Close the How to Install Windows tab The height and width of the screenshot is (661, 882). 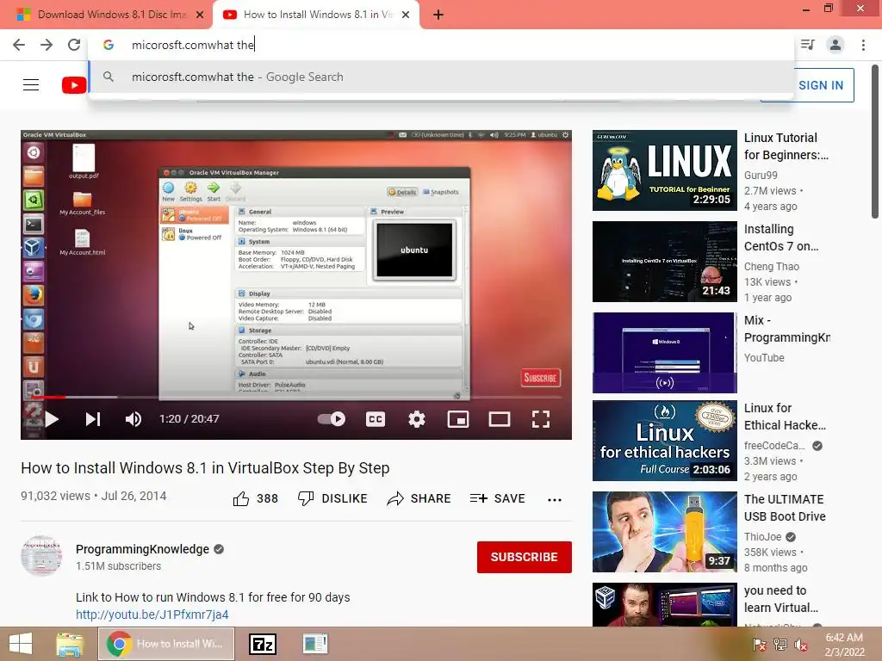click(406, 15)
